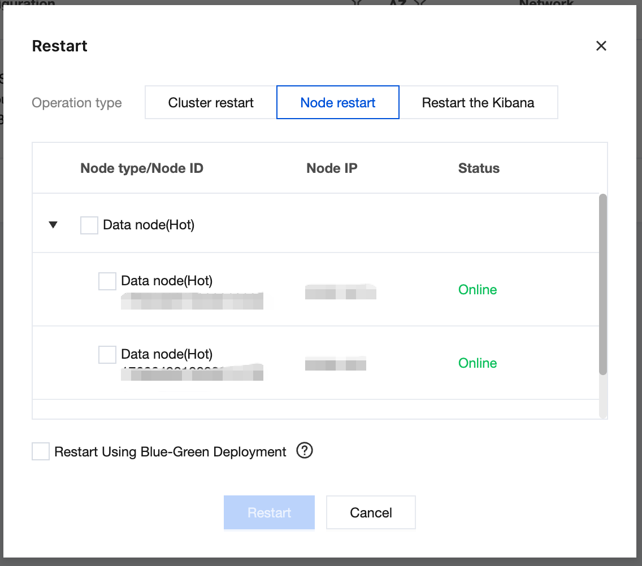Choose the Node restart option
642x566 pixels.
[338, 103]
